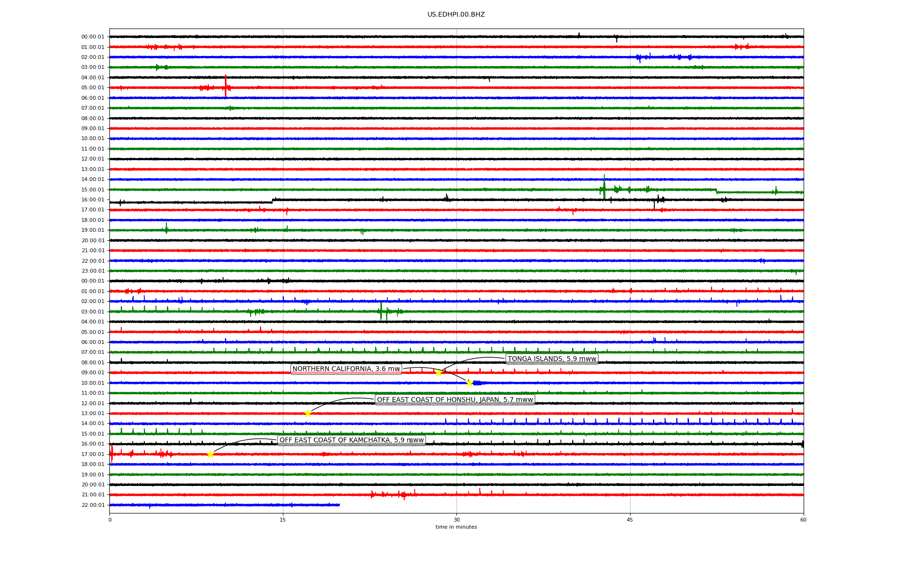
Task: Click the tall red spike on 05:00:01 trace
Action: point(225,85)
